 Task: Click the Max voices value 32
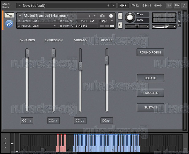point(92,21)
